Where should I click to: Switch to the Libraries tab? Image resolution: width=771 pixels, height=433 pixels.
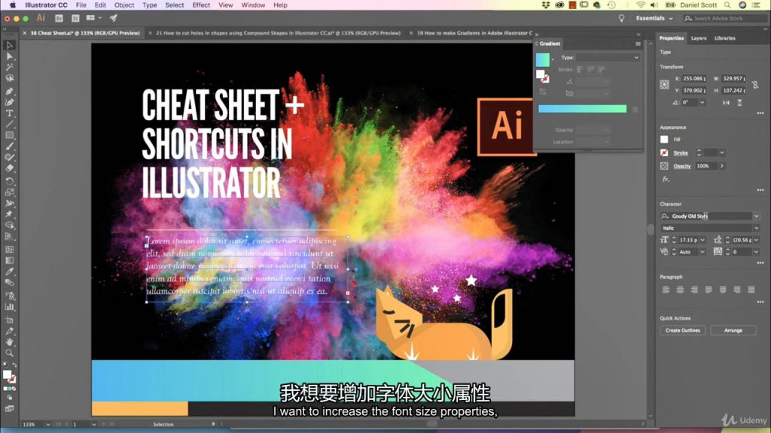pyautogui.click(x=725, y=38)
